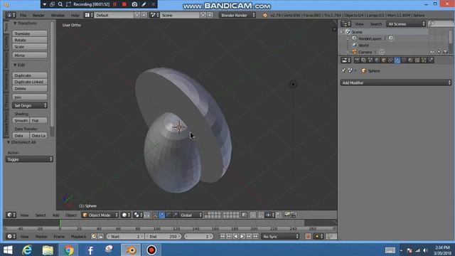
Task: Open viewport shading sphere selector
Action: point(126,215)
